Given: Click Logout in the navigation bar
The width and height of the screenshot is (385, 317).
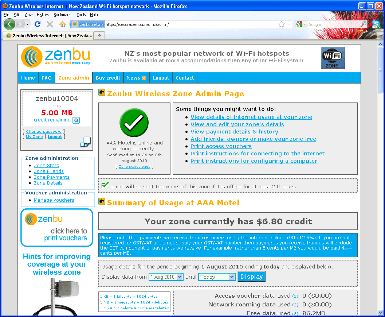Looking at the screenshot, I should 161,78.
